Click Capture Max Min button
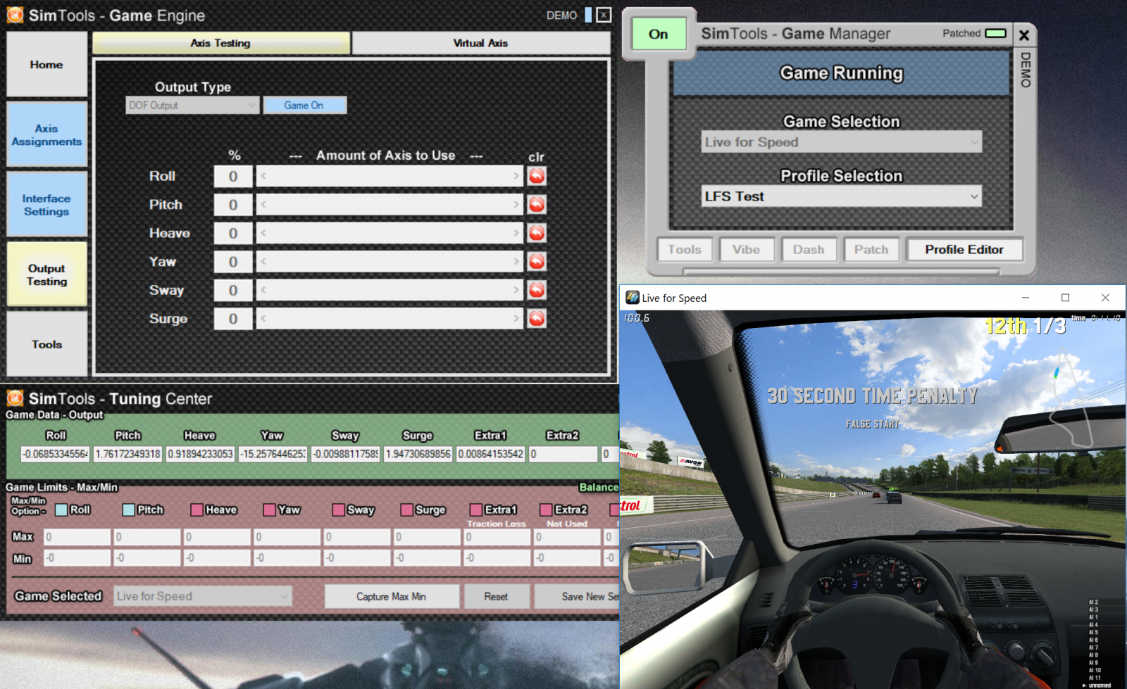 click(x=391, y=596)
